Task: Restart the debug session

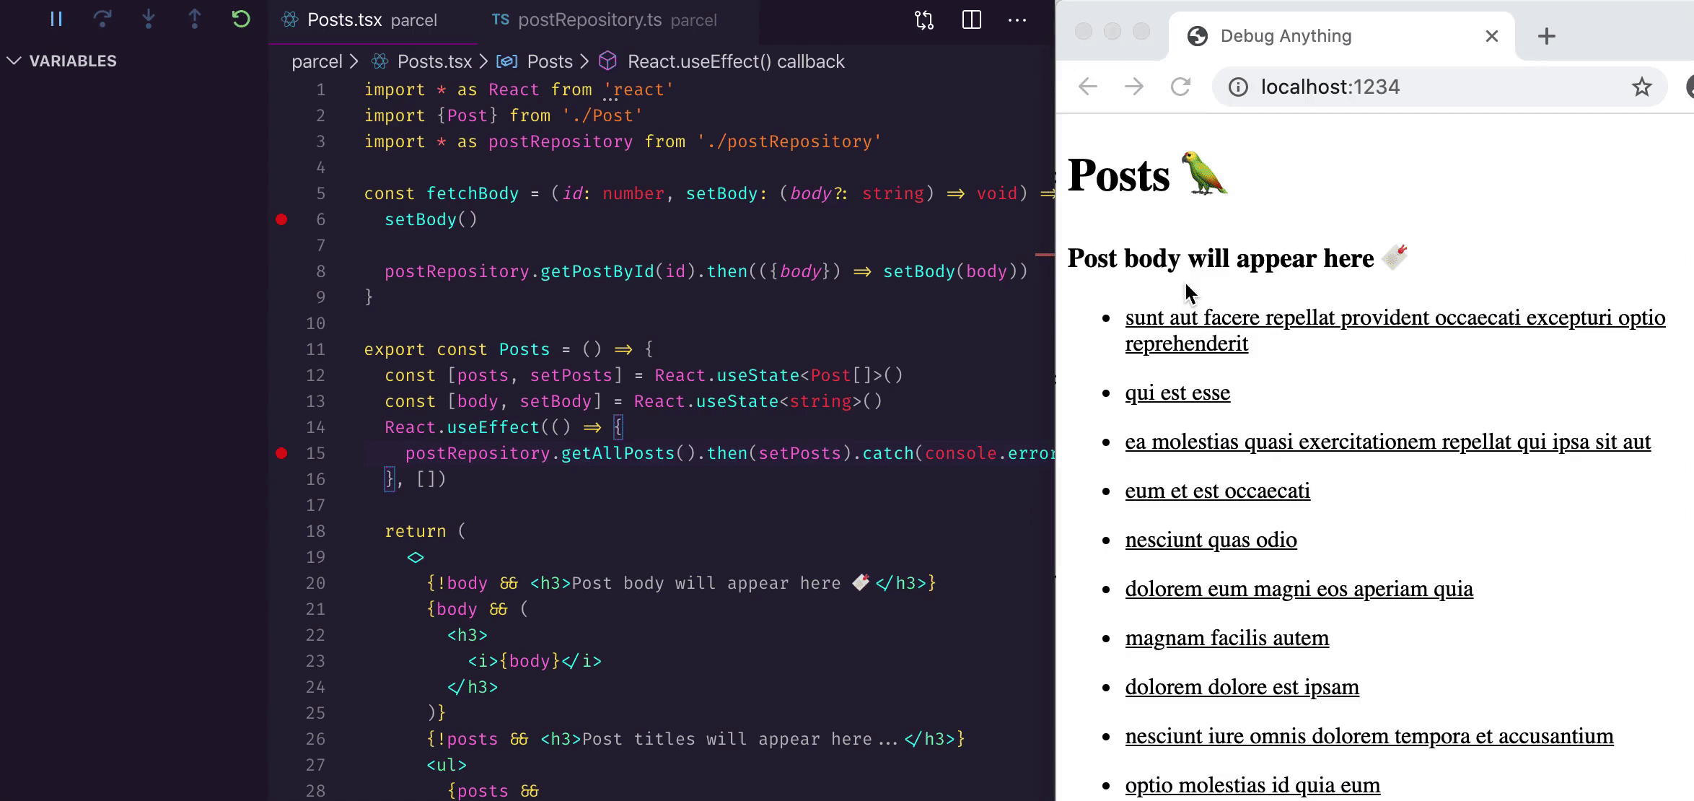Action: [241, 19]
